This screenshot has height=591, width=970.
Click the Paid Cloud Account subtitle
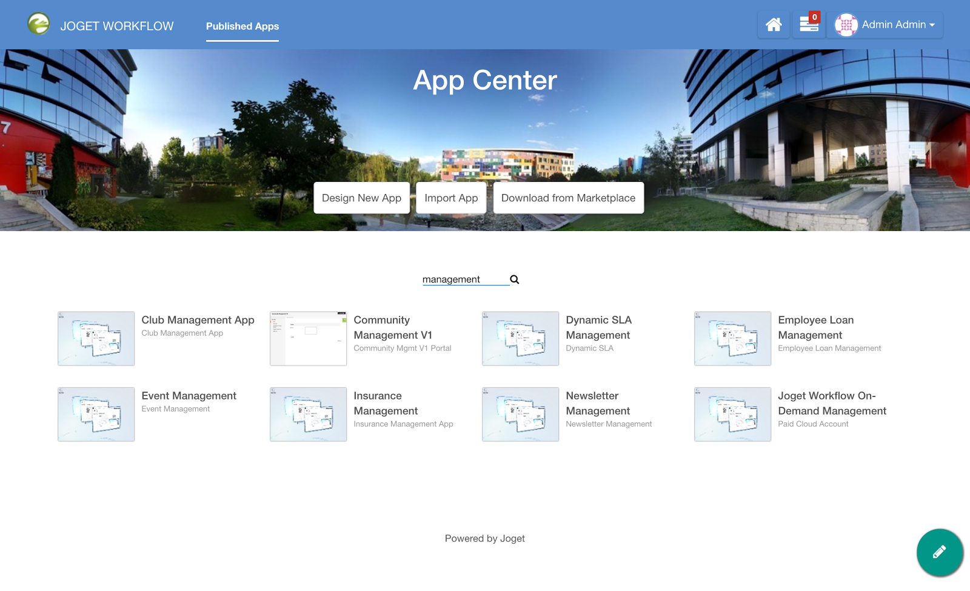[x=814, y=424]
